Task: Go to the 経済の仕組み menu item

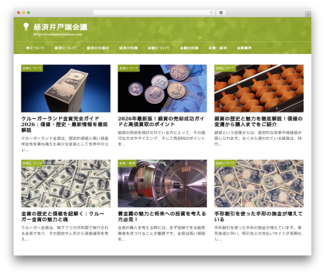Action: point(97,48)
